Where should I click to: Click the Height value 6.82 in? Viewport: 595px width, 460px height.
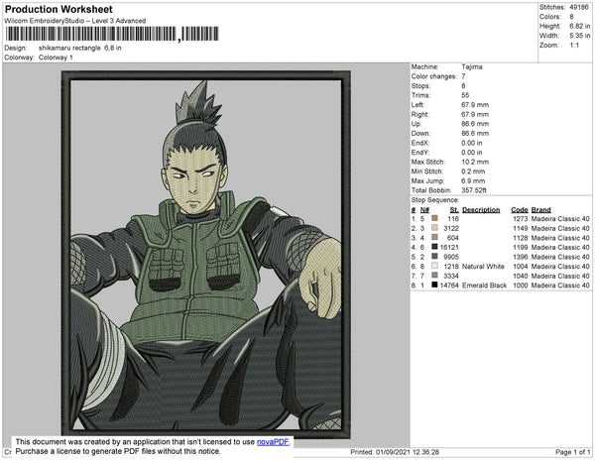[x=579, y=26]
